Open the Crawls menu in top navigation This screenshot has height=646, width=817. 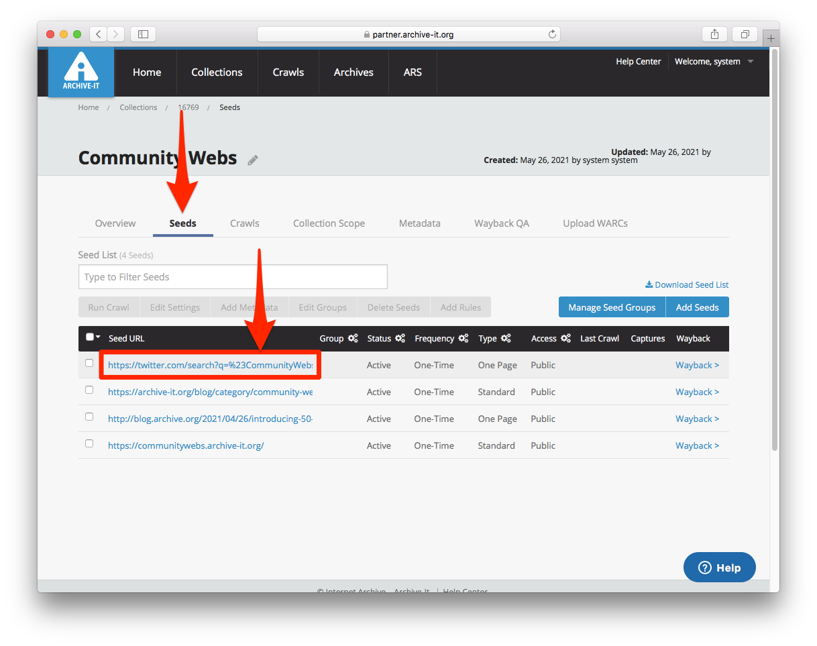click(288, 72)
